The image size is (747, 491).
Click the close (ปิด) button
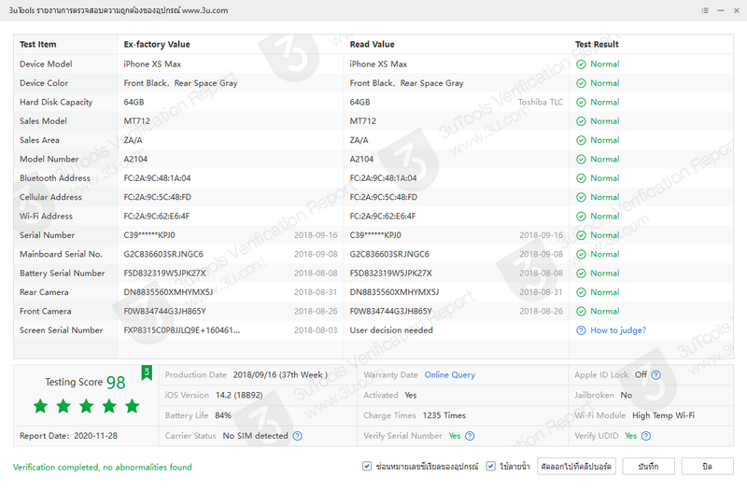coord(707,466)
